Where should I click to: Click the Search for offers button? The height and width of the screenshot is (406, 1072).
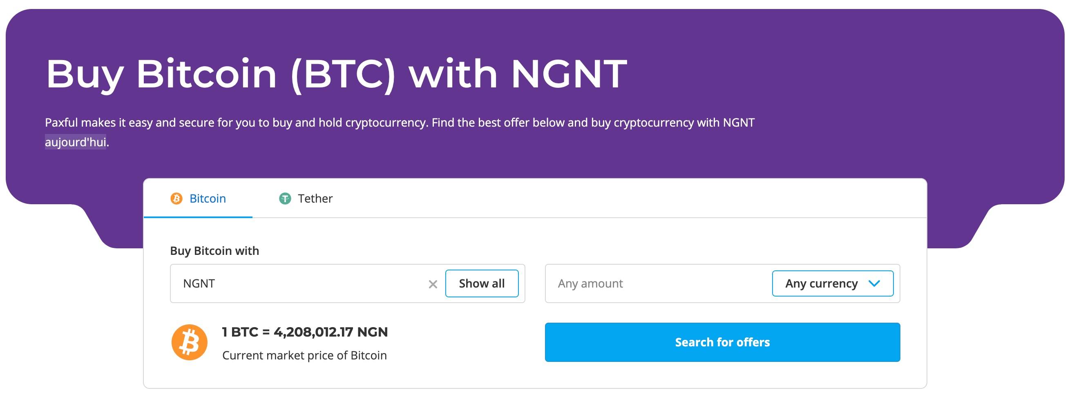pos(722,342)
